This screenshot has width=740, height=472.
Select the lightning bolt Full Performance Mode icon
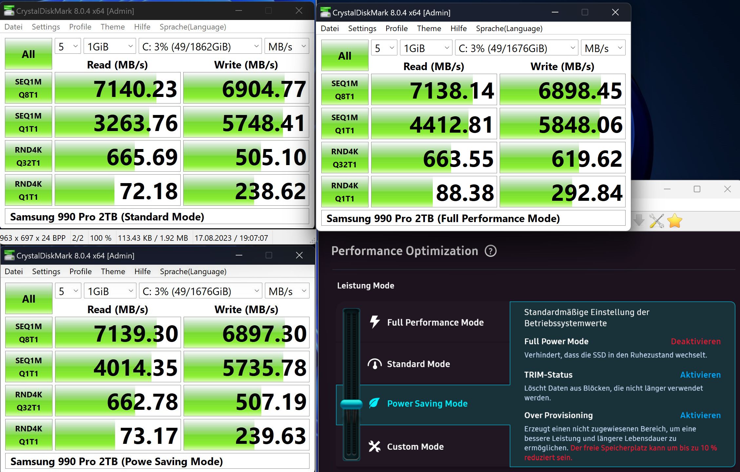click(x=374, y=322)
